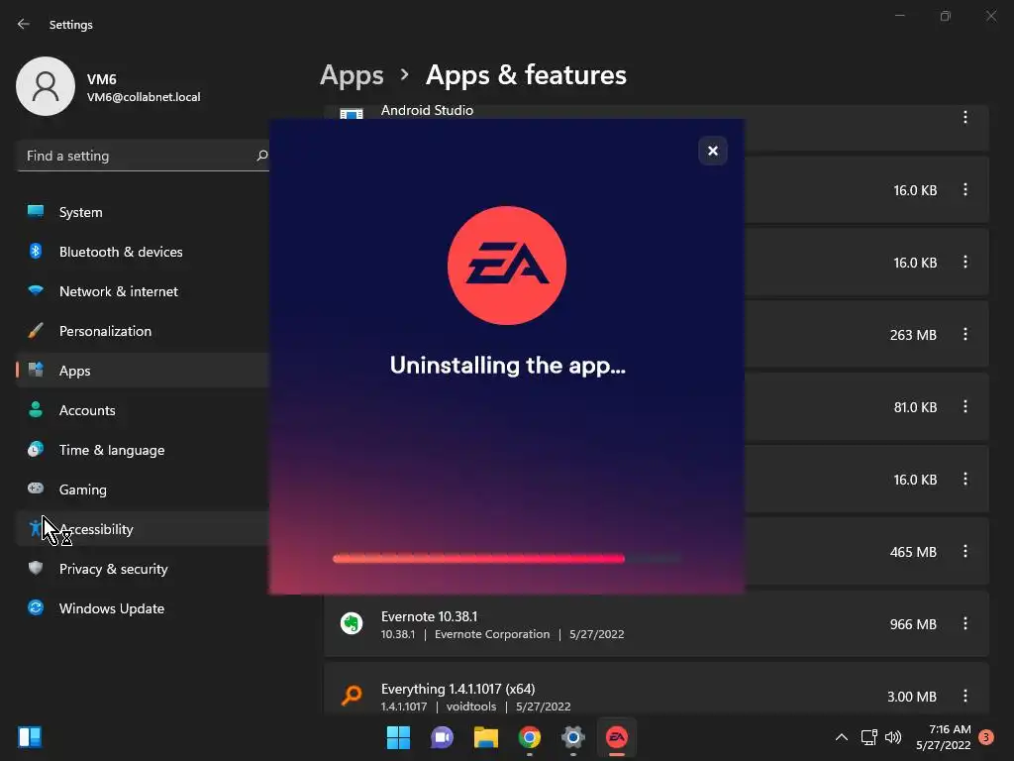
Task: Open options for the 81.0 KB app
Action: click(964, 406)
